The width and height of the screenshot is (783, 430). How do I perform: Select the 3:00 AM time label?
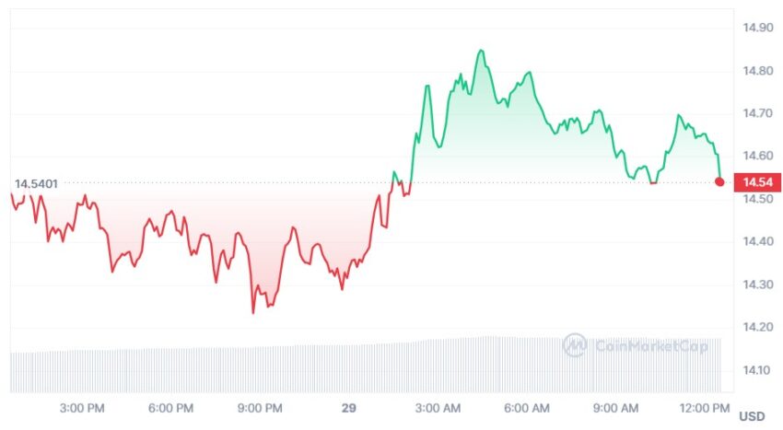coord(438,408)
